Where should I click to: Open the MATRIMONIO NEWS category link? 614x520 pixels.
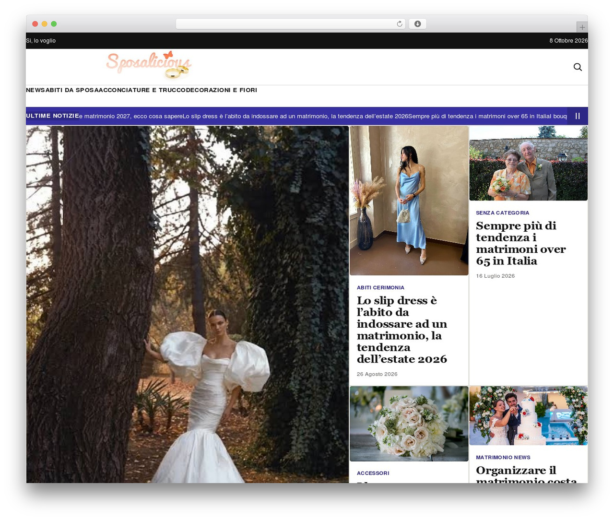pyautogui.click(x=503, y=458)
